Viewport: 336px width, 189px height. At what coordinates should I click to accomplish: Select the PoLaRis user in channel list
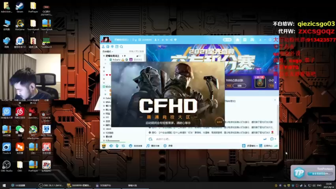117,60
